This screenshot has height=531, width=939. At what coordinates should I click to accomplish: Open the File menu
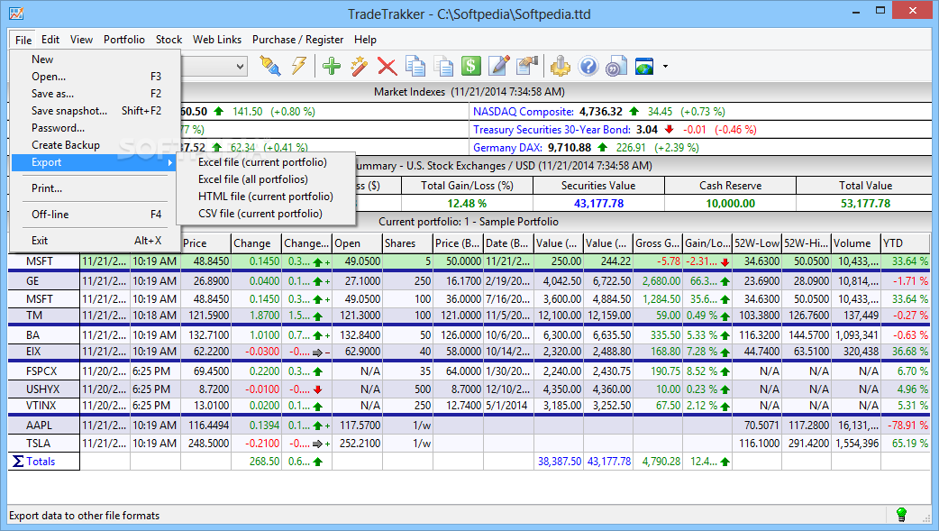[23, 40]
